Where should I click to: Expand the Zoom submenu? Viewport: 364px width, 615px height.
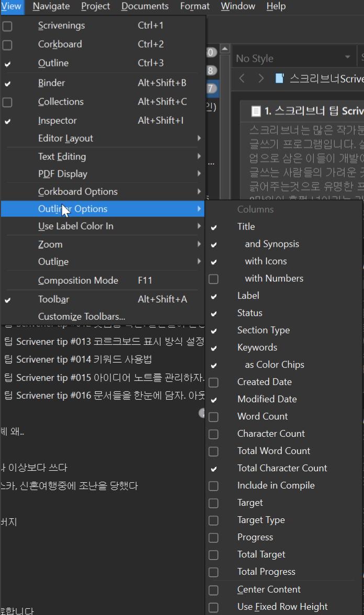point(103,245)
